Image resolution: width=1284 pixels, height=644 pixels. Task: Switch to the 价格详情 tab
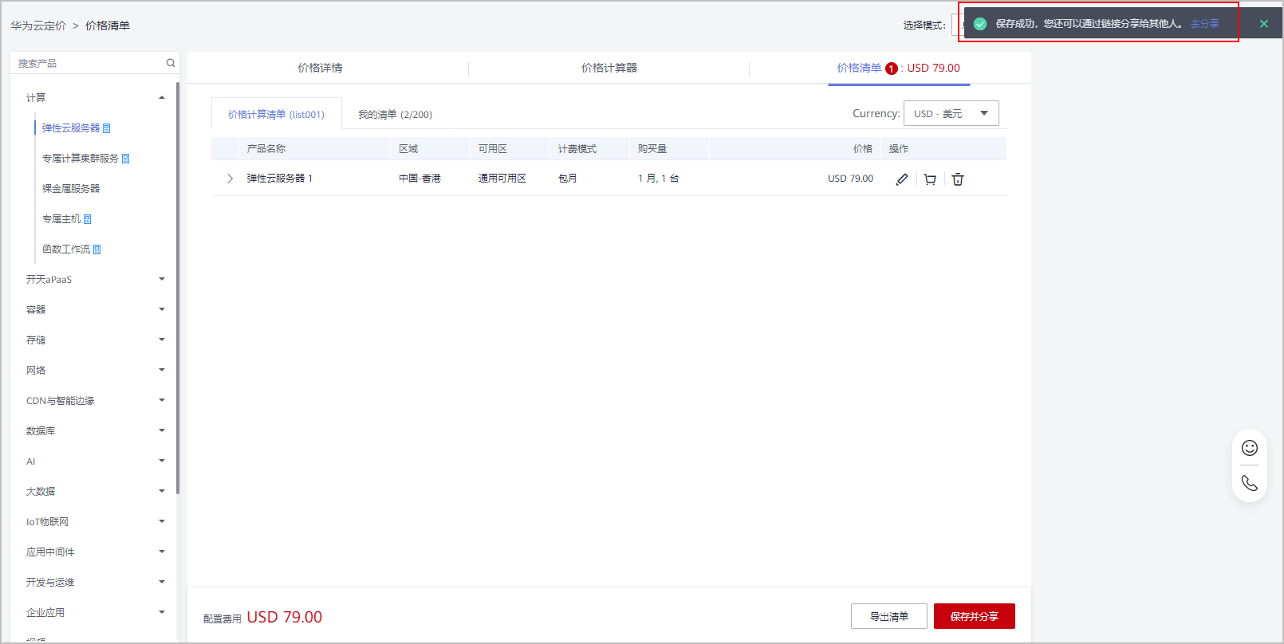point(320,68)
